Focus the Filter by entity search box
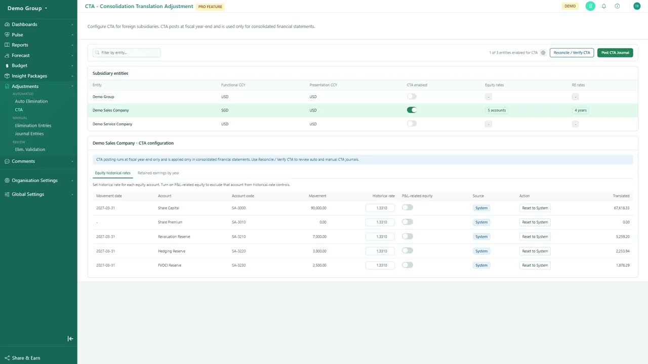Viewport: 648px width, 364px height. 127,53
